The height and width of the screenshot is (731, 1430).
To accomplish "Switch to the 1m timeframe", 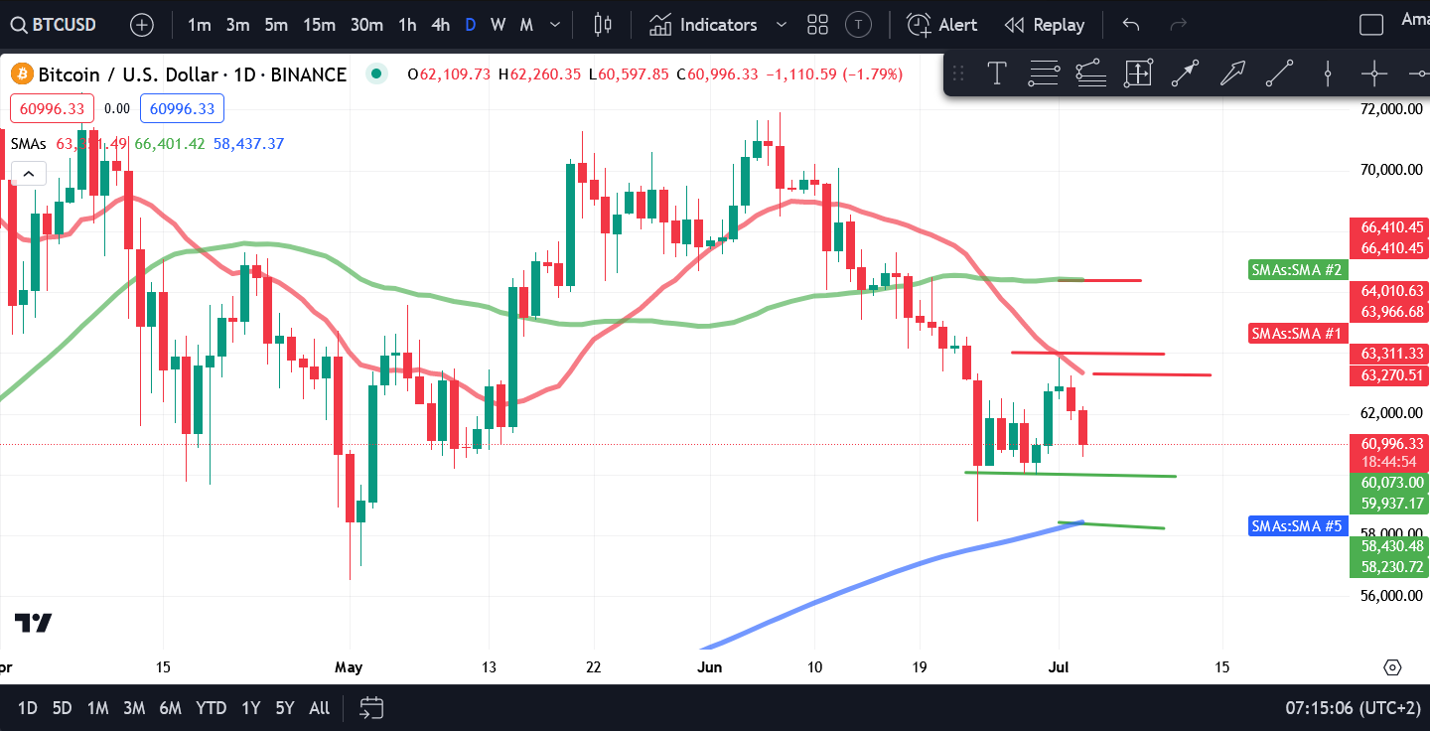I will click(x=199, y=25).
